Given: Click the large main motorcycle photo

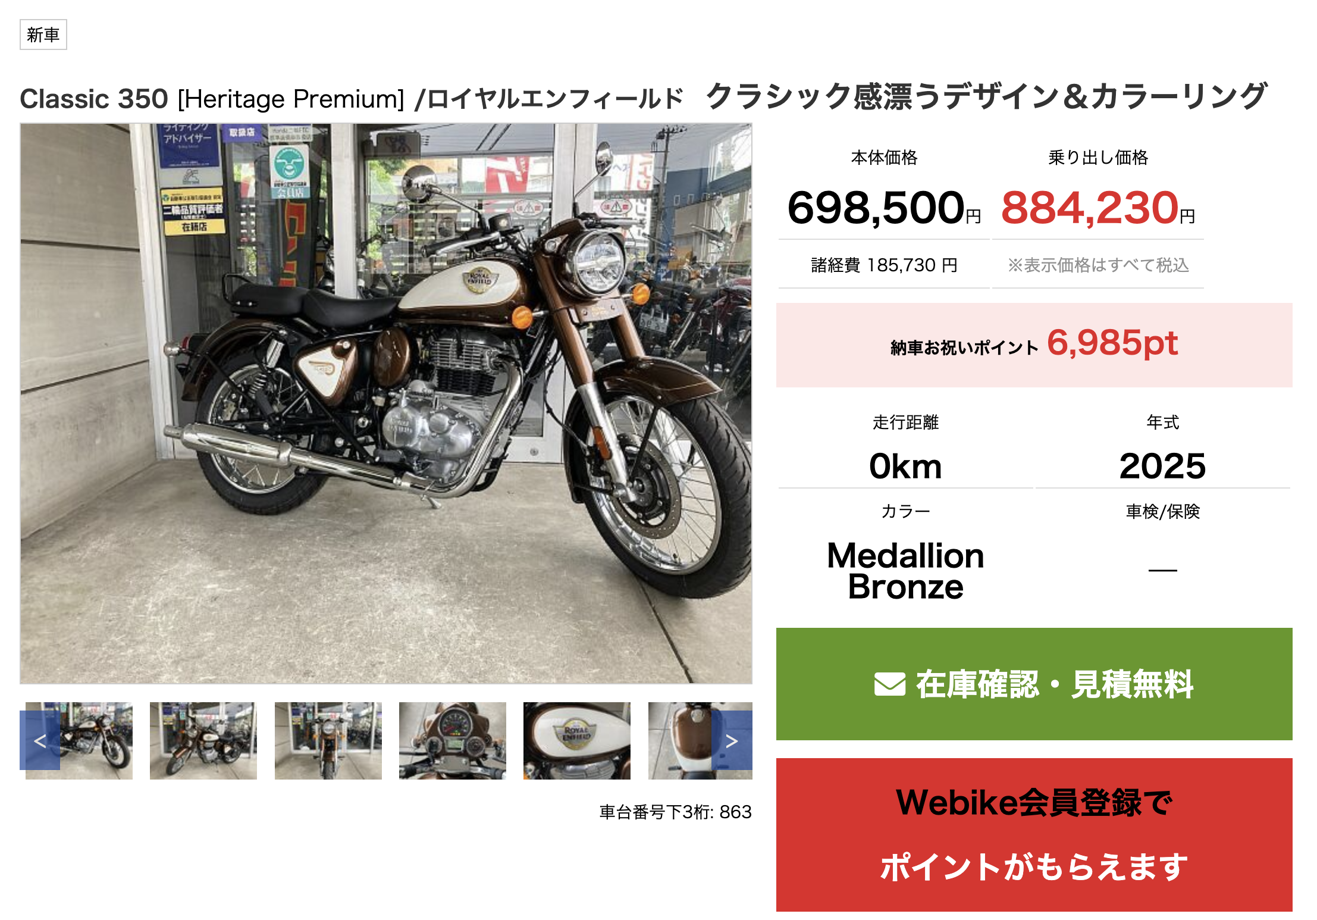Looking at the screenshot, I should point(386,403).
